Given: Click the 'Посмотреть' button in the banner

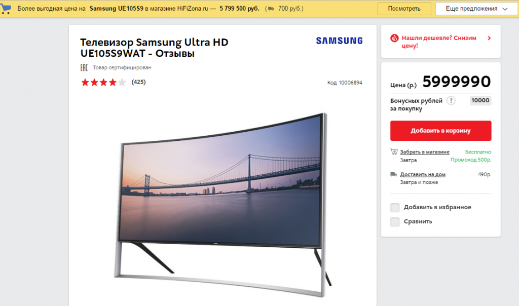Looking at the screenshot, I should click(404, 9).
